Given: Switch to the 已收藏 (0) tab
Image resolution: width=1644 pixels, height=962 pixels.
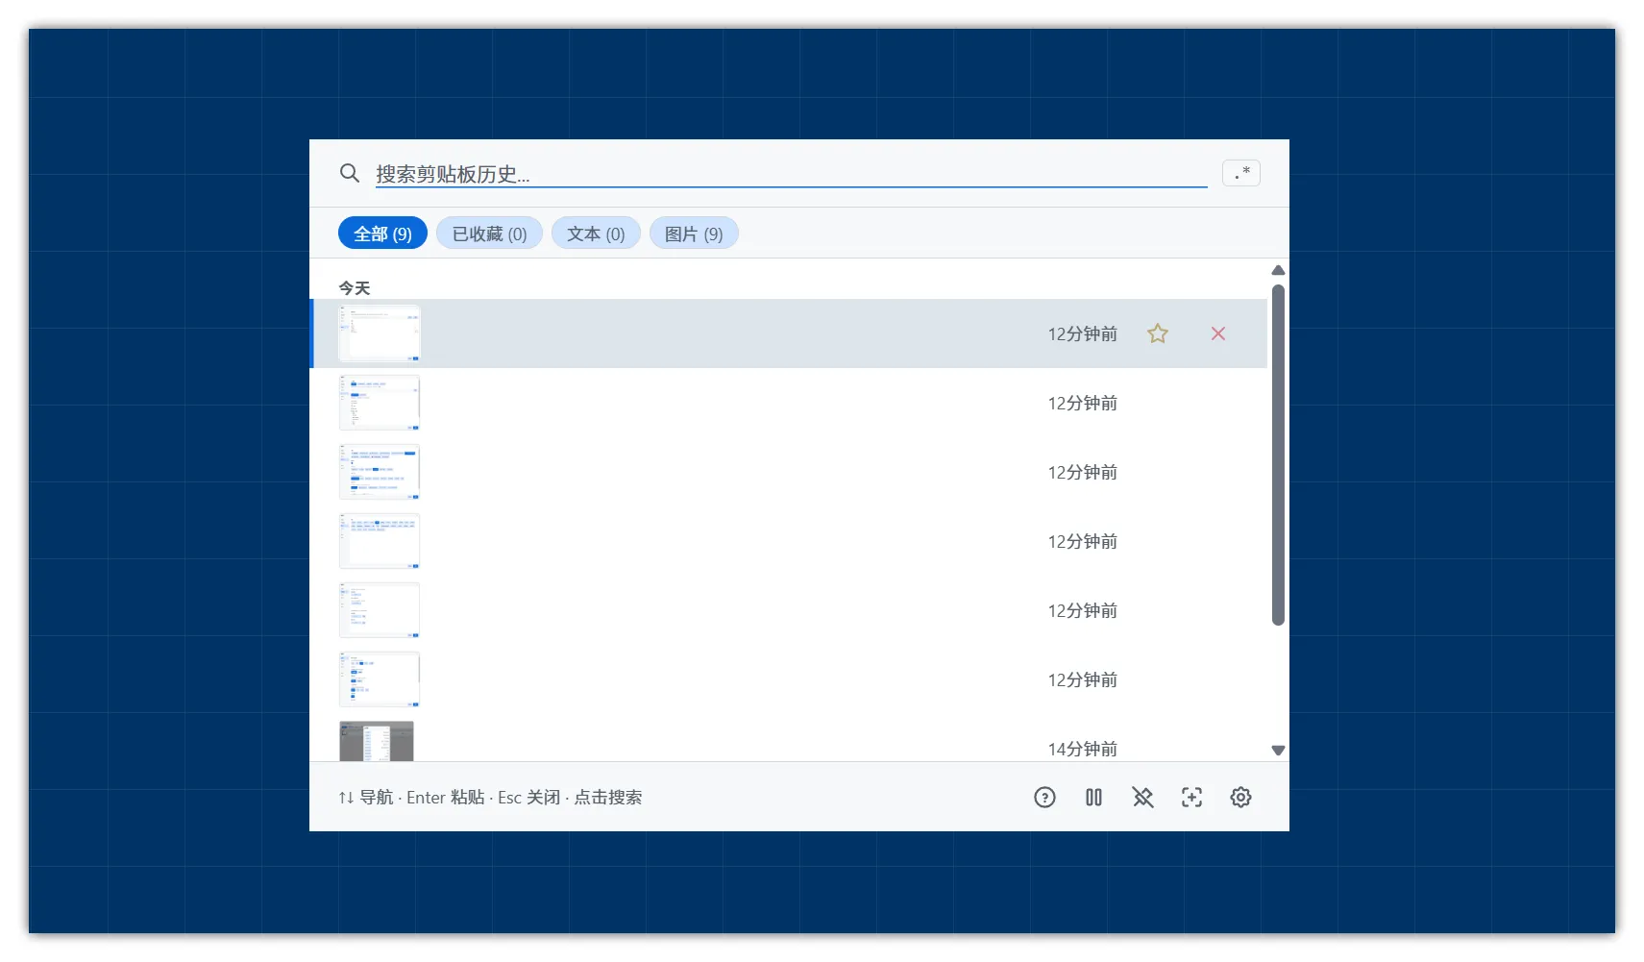Looking at the screenshot, I should click(489, 234).
